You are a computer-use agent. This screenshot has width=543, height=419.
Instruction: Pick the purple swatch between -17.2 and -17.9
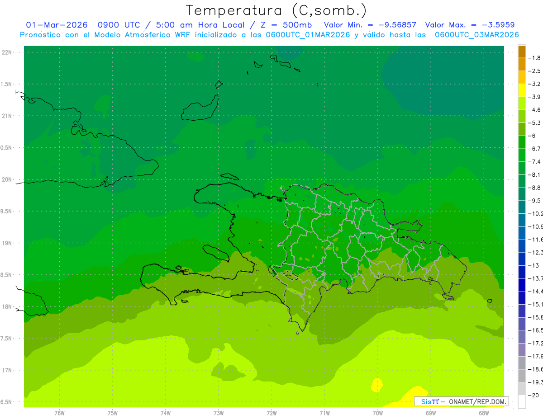pyautogui.click(x=522, y=350)
